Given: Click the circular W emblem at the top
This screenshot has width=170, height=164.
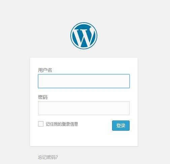Looking at the screenshot, I should point(84,36).
